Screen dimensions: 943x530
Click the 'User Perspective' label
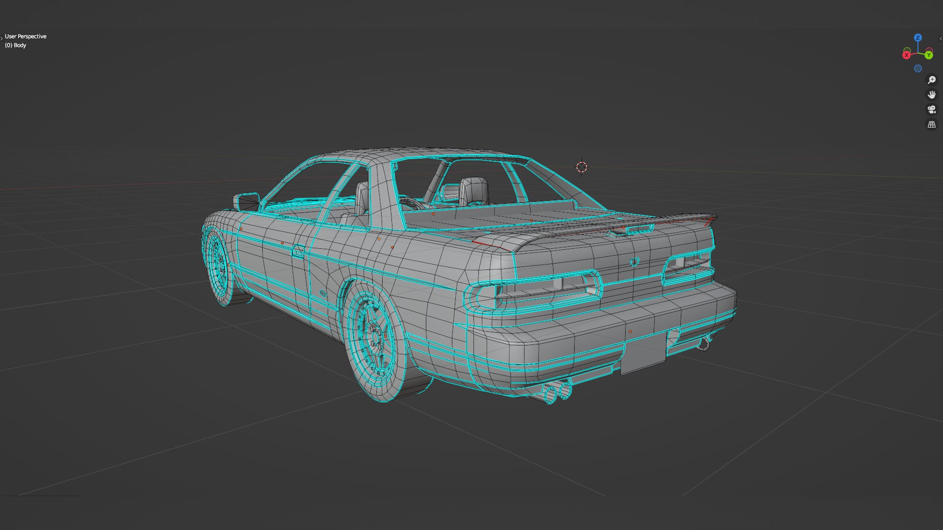pyautogui.click(x=26, y=36)
